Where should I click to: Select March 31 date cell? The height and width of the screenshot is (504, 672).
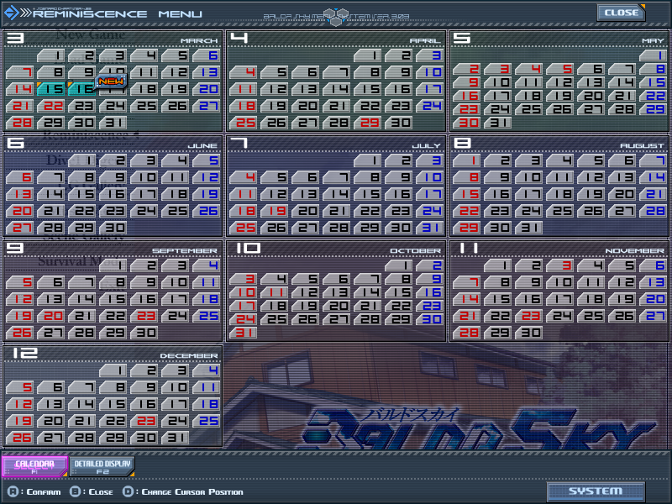[x=113, y=122]
